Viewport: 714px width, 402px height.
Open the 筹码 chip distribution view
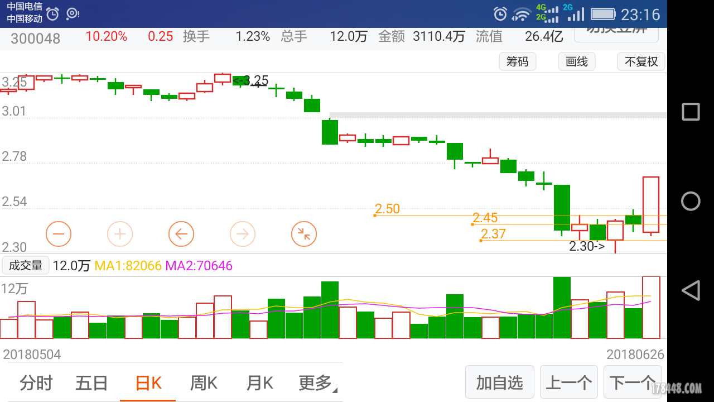tap(517, 61)
